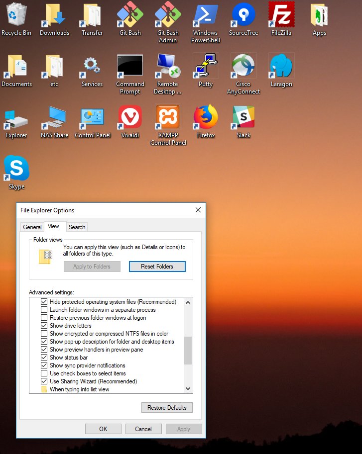Uncheck Show sync provider notifications
The height and width of the screenshot is (454, 362).
pos(44,365)
